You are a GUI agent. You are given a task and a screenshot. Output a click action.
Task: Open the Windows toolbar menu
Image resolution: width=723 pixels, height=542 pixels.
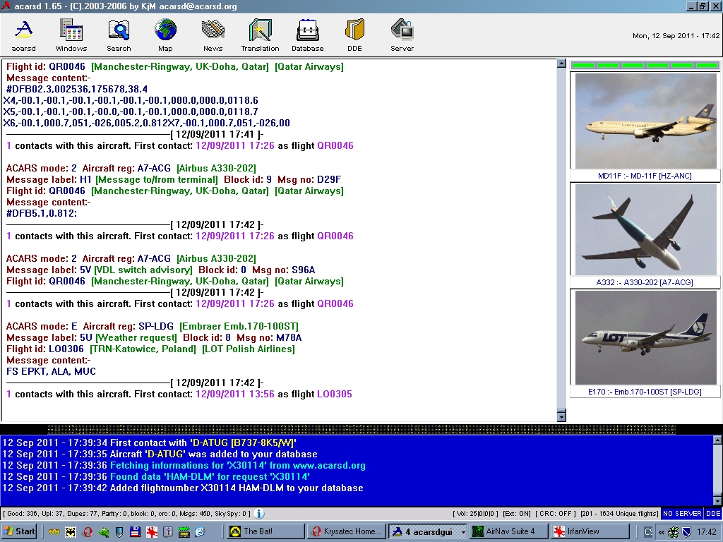tap(71, 35)
